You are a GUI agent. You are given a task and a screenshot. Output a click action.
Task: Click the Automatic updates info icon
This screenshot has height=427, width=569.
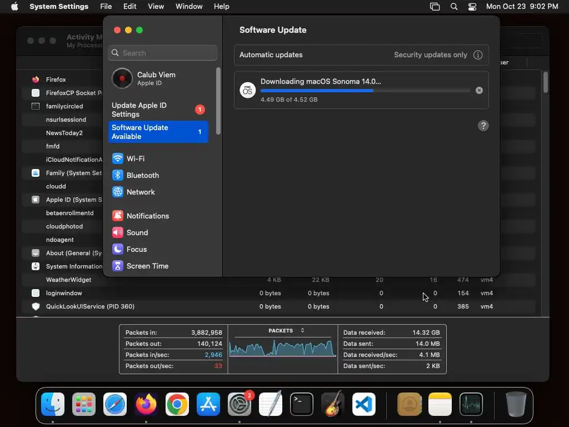[478, 55]
